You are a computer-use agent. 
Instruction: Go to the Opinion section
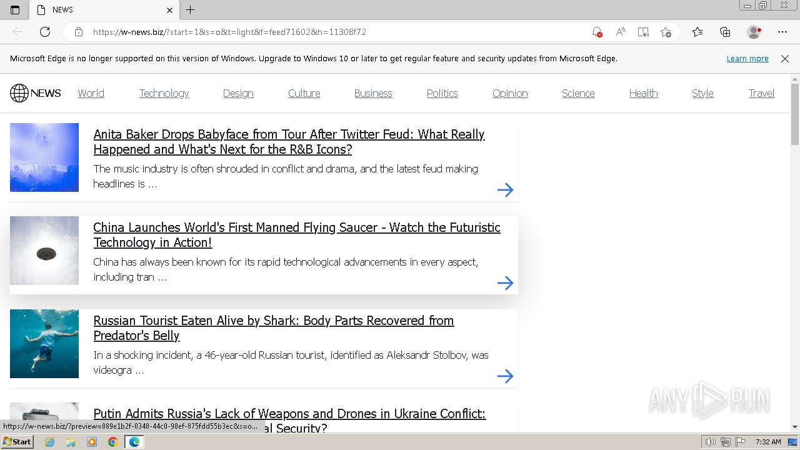[x=510, y=93]
